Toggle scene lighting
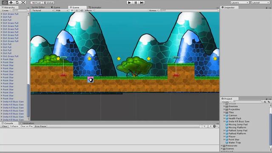This screenshot has height=153, width=272. coord(77,10)
